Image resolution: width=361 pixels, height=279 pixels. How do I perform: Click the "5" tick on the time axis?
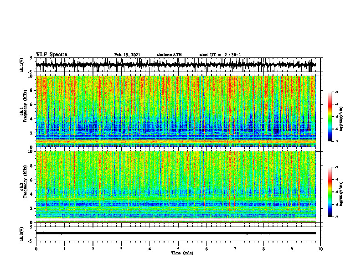point(178,249)
